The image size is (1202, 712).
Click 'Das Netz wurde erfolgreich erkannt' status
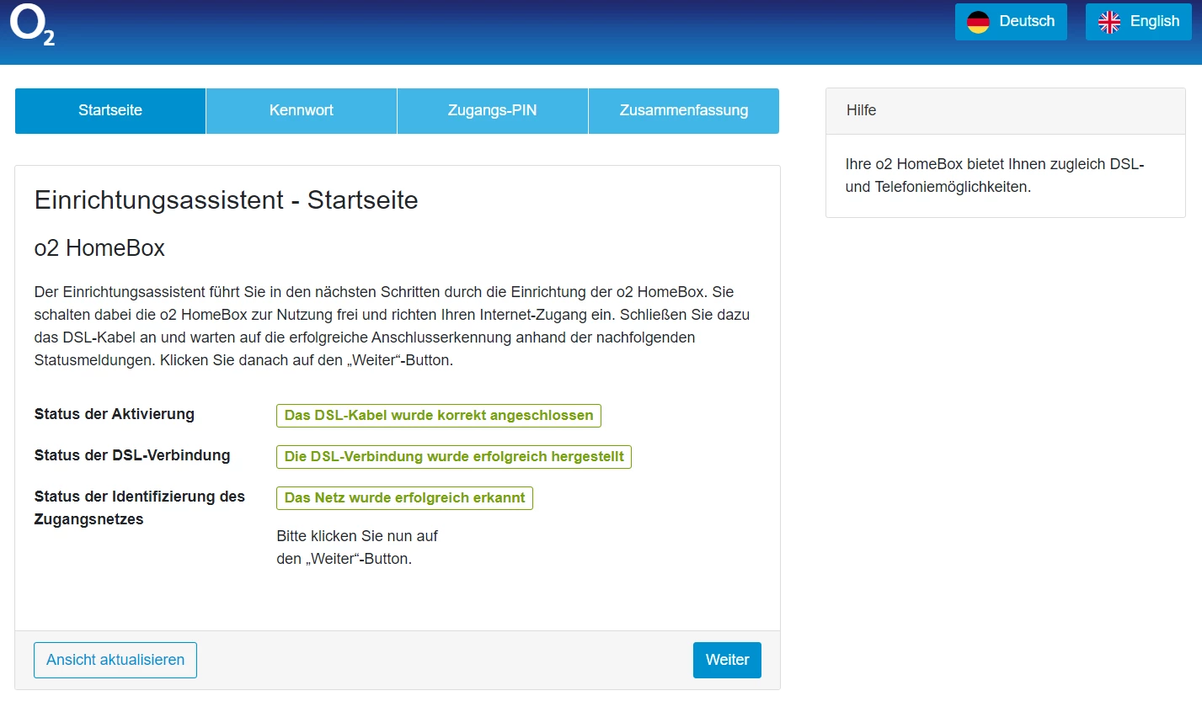pyautogui.click(x=404, y=498)
